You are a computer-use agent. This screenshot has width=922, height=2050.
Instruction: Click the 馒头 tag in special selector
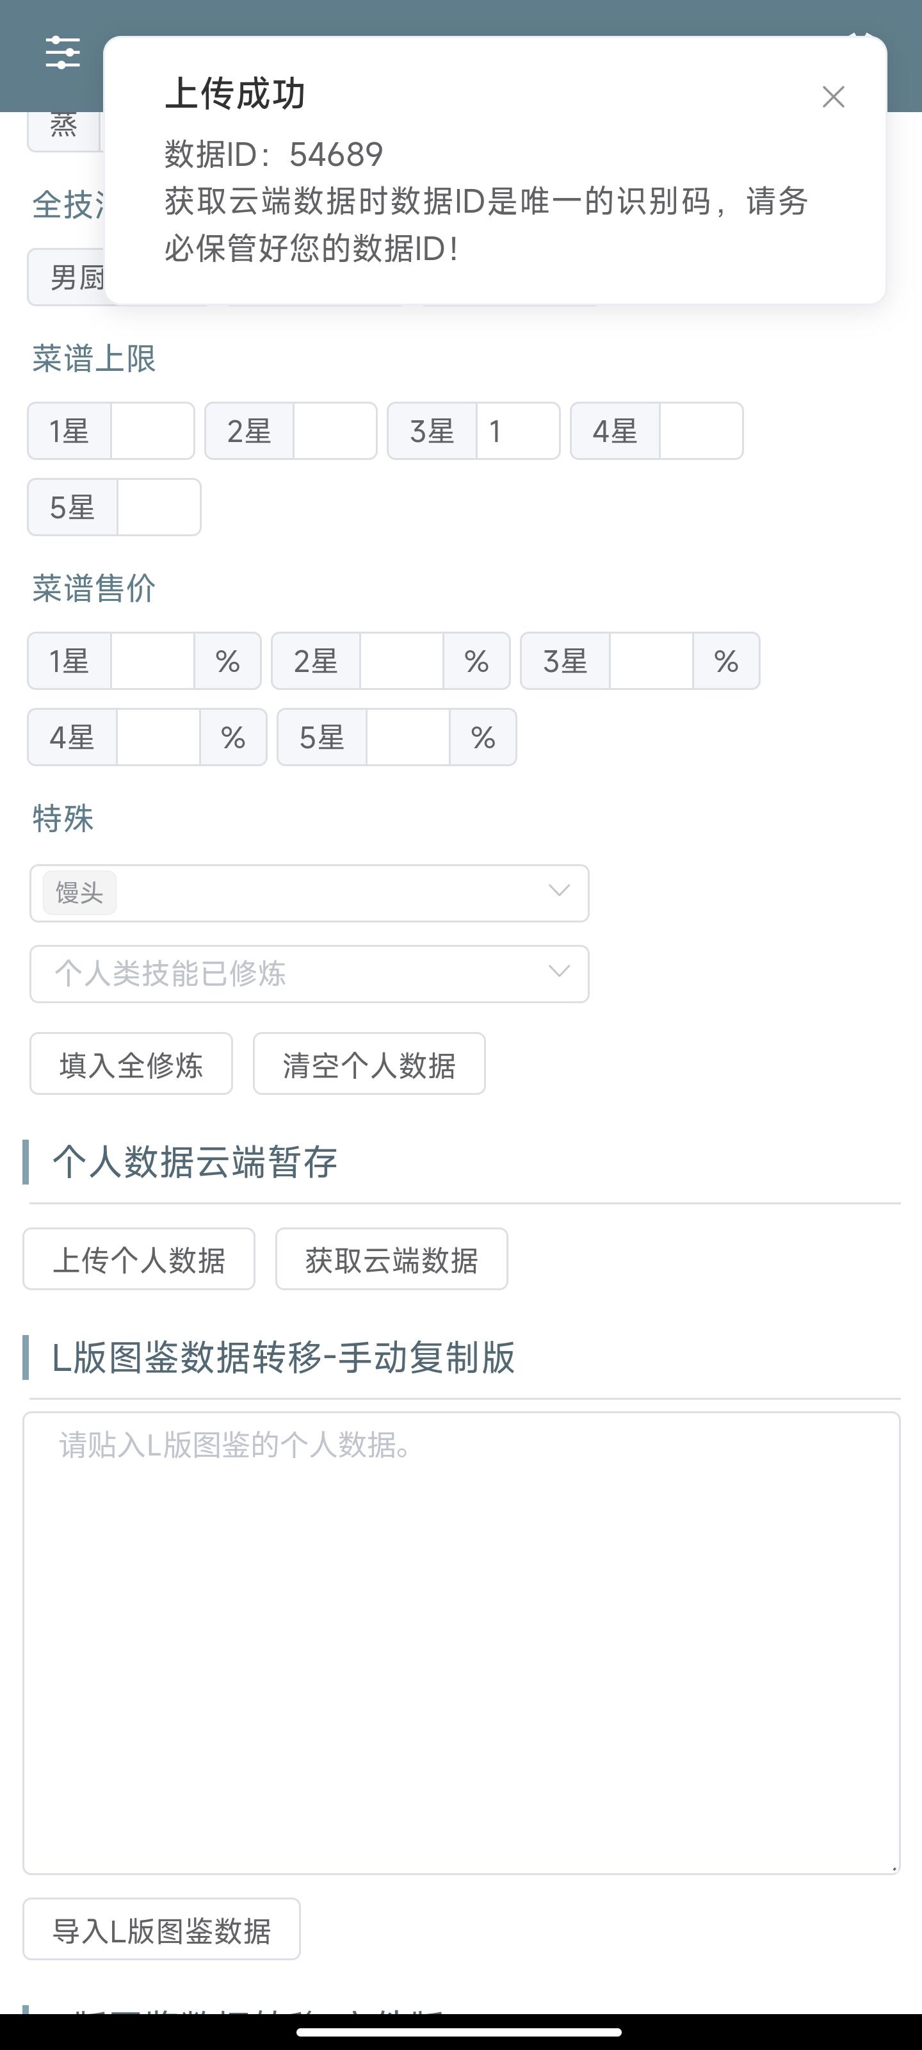[79, 892]
